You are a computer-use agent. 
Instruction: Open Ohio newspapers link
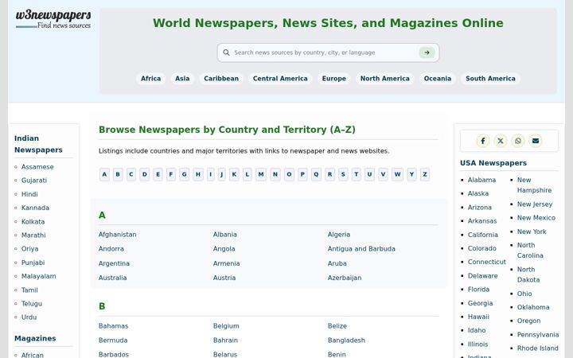pyautogui.click(x=524, y=294)
